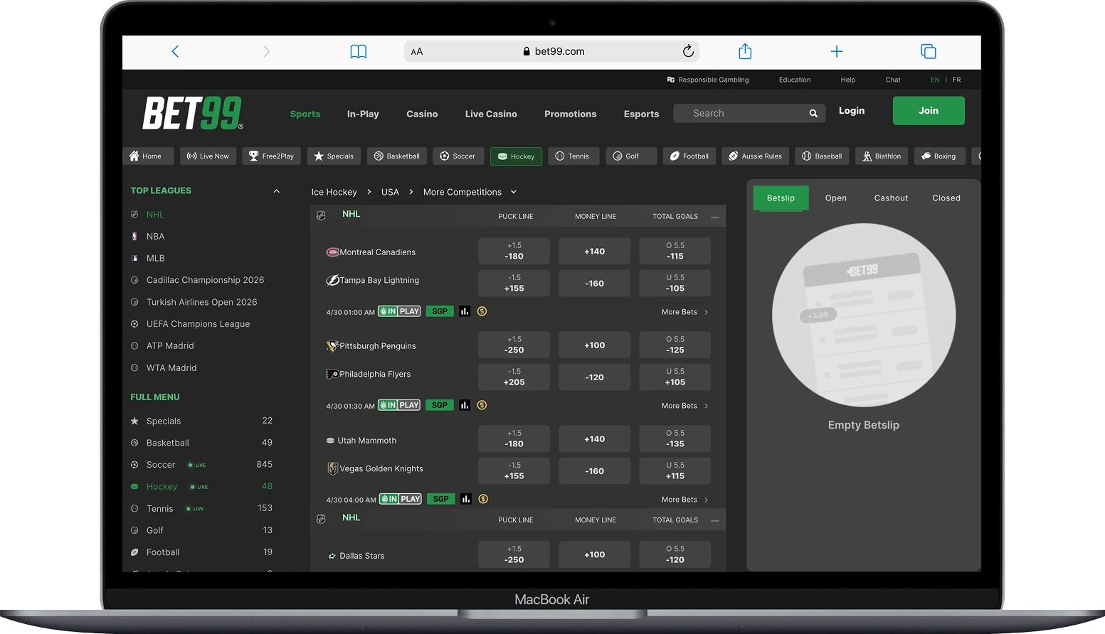
Task: Select the Free2Play chip
Action: tap(271, 156)
